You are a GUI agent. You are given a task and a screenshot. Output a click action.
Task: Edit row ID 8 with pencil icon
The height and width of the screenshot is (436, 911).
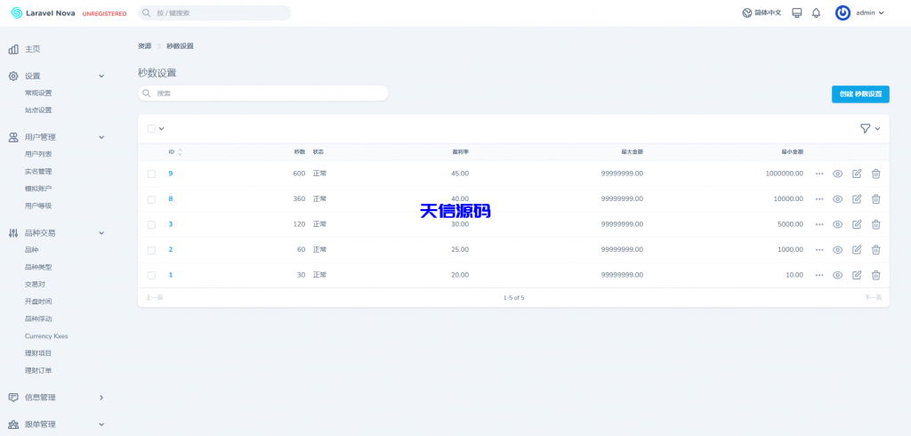(857, 198)
